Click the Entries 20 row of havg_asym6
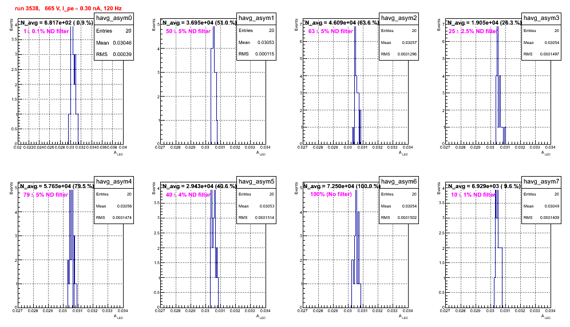Viewport: 570px width, 327px height. tap(399, 194)
